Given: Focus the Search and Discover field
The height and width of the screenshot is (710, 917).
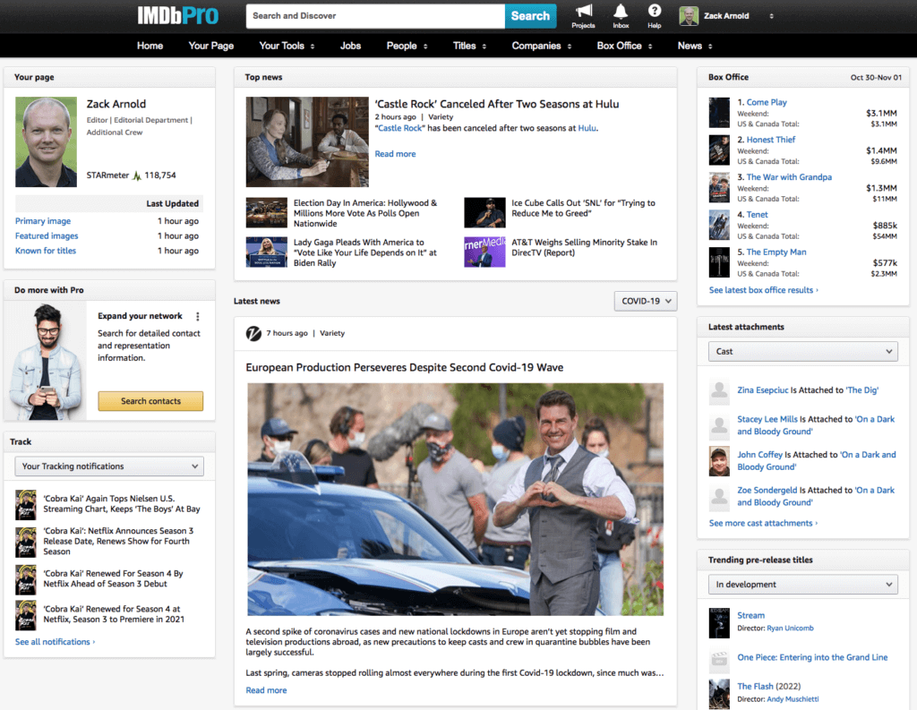Looking at the screenshot, I should pyautogui.click(x=375, y=16).
